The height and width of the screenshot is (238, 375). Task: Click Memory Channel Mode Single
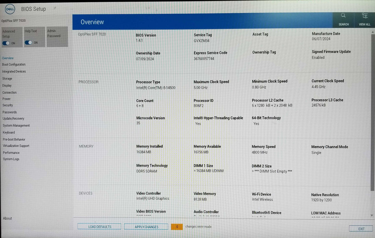coord(316,153)
